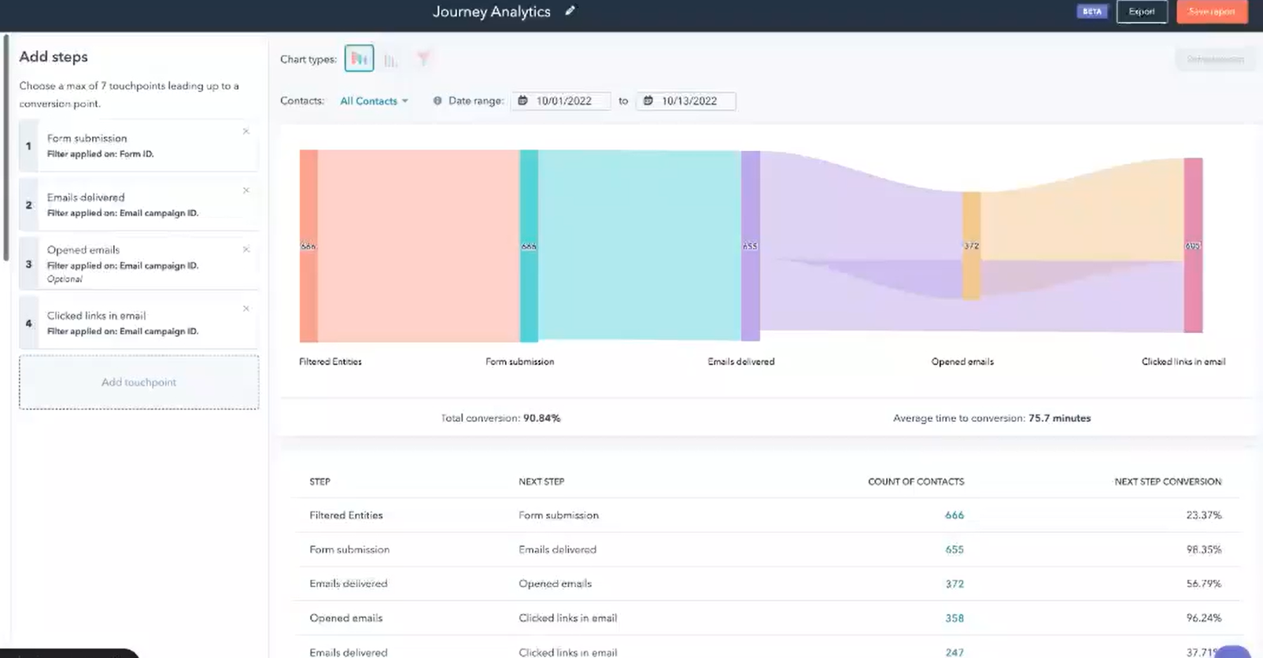
Task: Delete the Opened emails step
Action: pos(246,250)
